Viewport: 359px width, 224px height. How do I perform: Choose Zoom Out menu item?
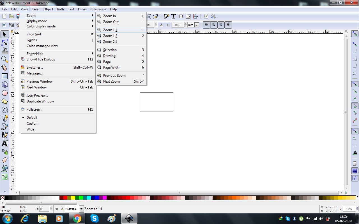(121, 22)
